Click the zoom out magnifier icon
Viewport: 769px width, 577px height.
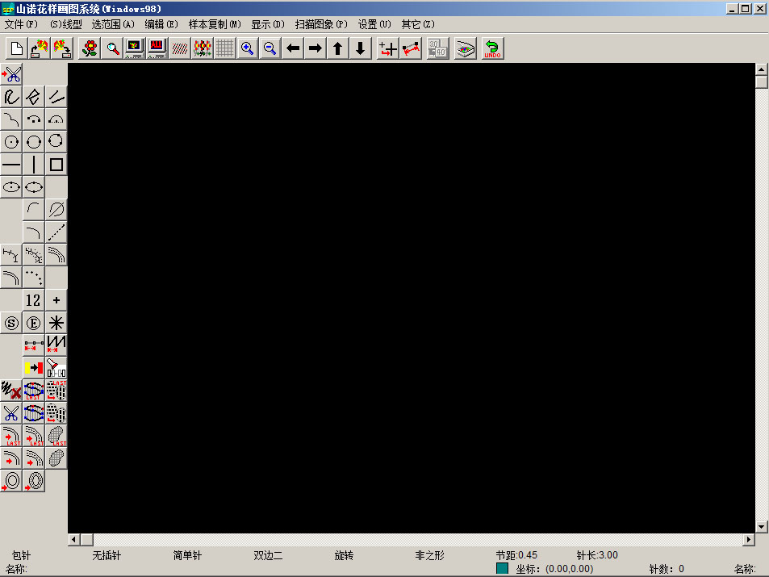tap(270, 48)
